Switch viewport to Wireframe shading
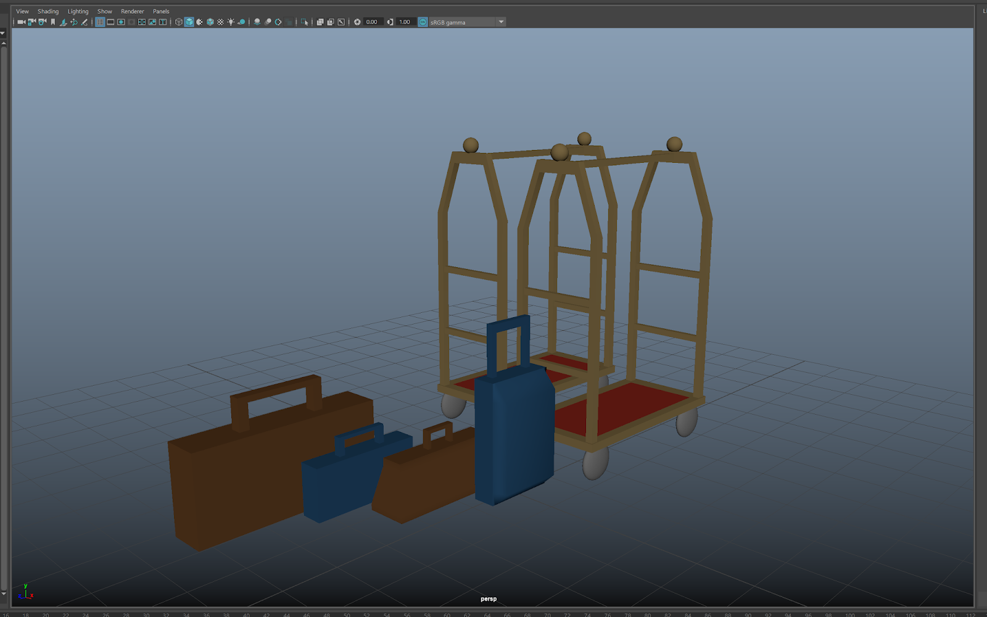This screenshot has height=617, width=987. coord(179,22)
